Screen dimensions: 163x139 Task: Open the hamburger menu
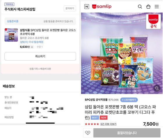click(157, 6)
